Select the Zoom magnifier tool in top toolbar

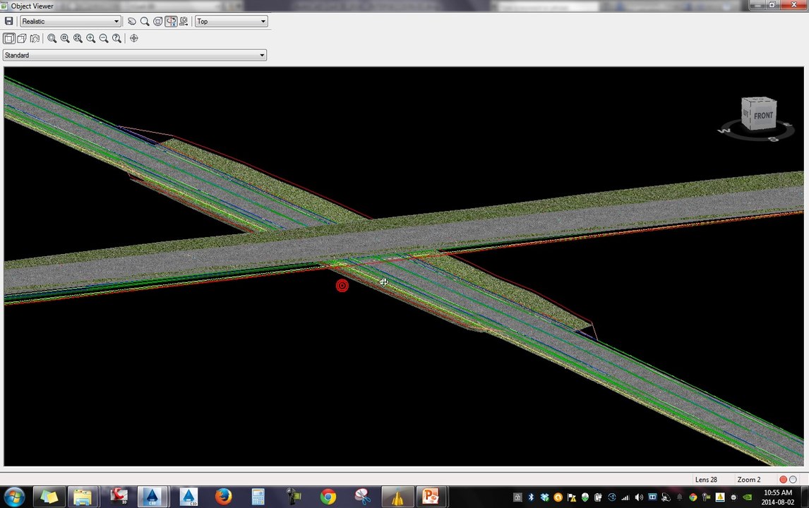pyautogui.click(x=145, y=21)
